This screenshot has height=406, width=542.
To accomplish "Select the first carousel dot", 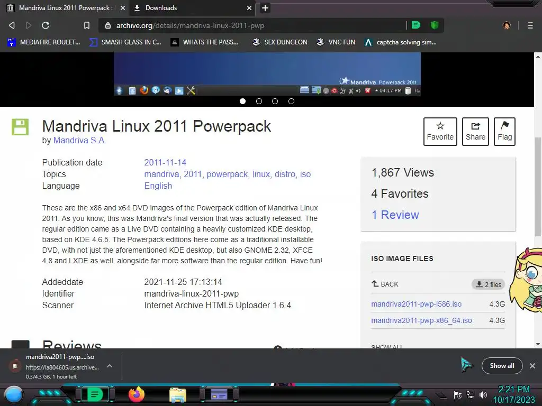I will coord(242,101).
